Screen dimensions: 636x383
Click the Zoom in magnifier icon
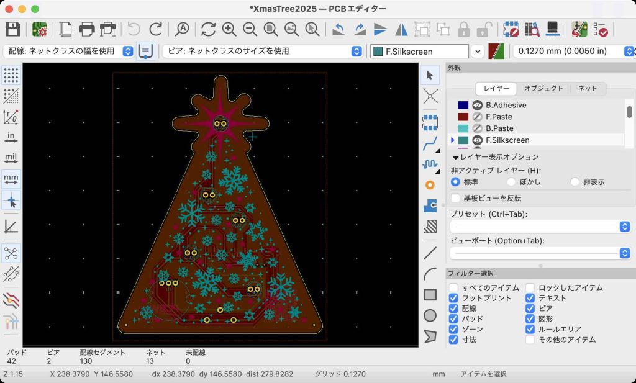pyautogui.click(x=229, y=29)
